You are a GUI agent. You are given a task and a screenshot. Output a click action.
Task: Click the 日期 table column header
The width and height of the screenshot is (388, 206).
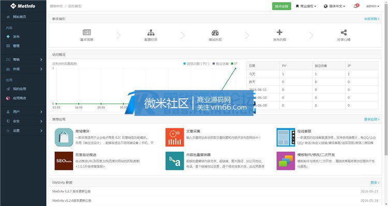point(252,66)
